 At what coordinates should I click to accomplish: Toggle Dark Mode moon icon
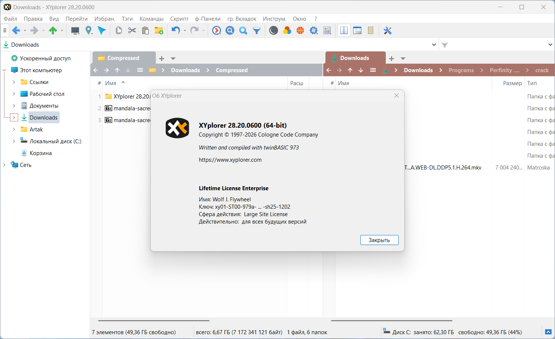tap(274, 31)
